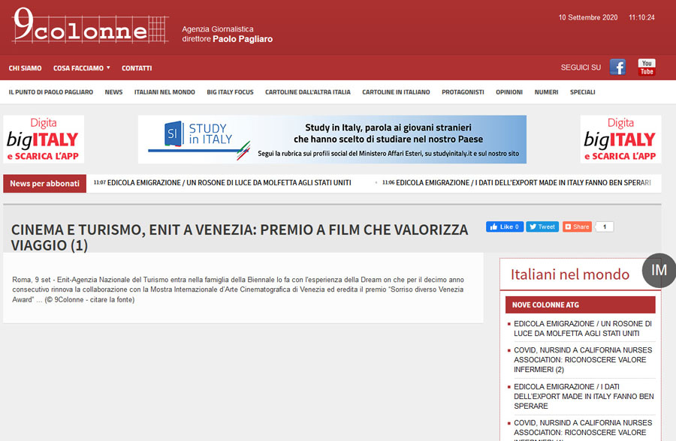The width and height of the screenshot is (676, 441).
Task: Go to Italiani nel Mondo section
Action: [x=164, y=92]
